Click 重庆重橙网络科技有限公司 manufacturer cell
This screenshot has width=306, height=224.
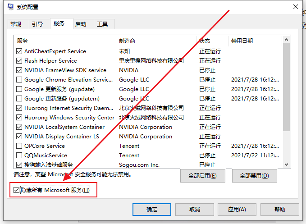[151, 61]
